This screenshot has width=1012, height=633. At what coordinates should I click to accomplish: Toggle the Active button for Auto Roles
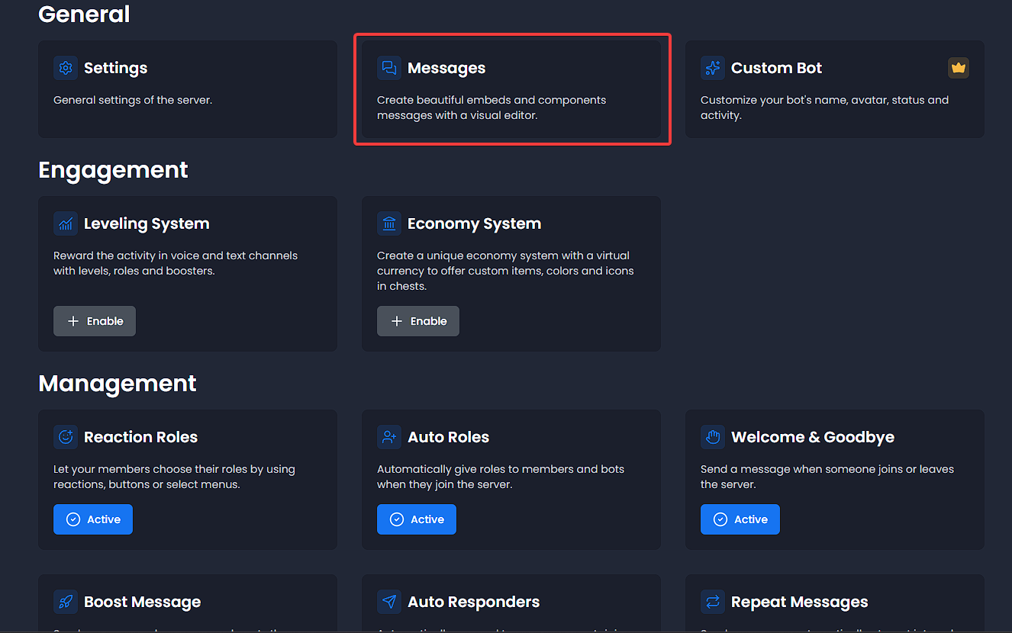(x=417, y=519)
